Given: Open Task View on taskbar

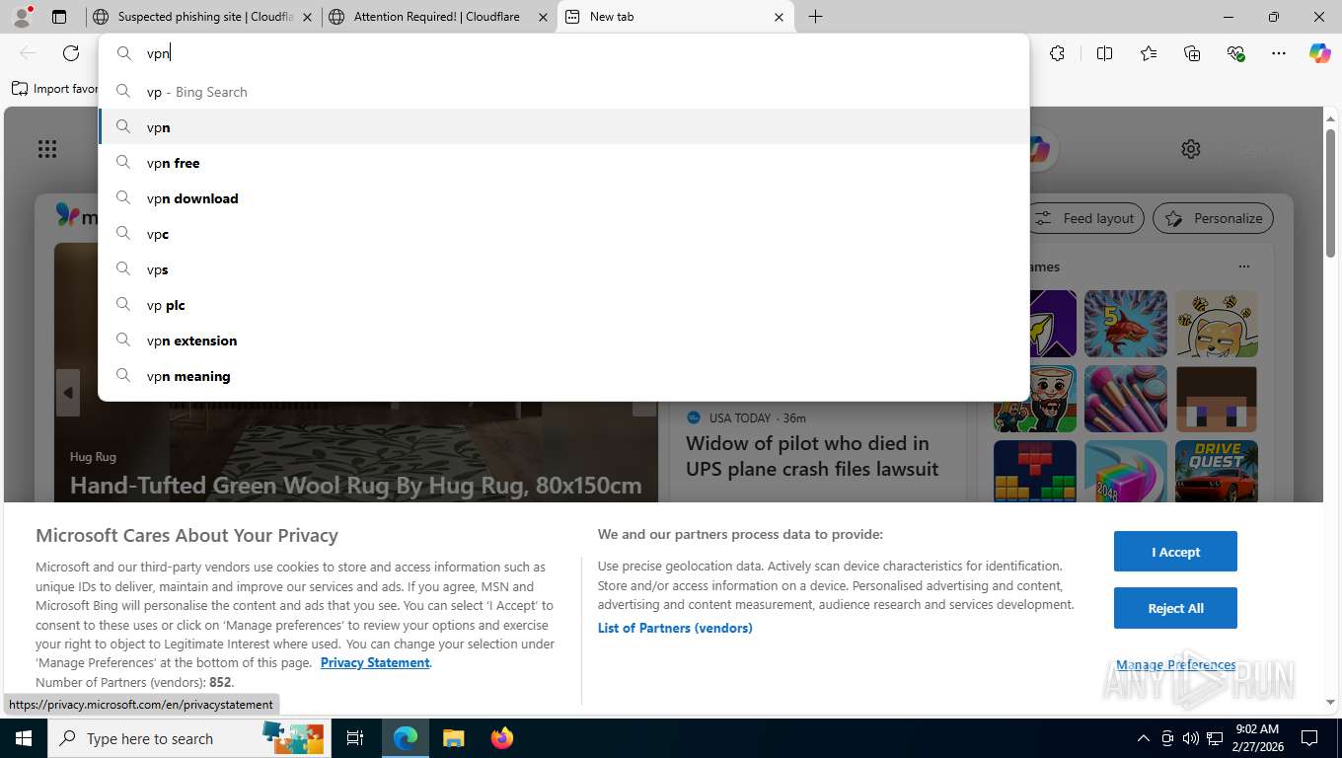Looking at the screenshot, I should (355, 738).
